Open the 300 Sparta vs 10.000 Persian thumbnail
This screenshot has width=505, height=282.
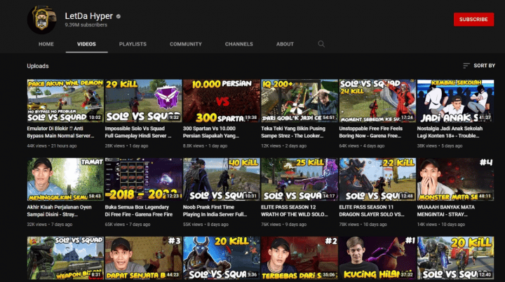(220, 101)
